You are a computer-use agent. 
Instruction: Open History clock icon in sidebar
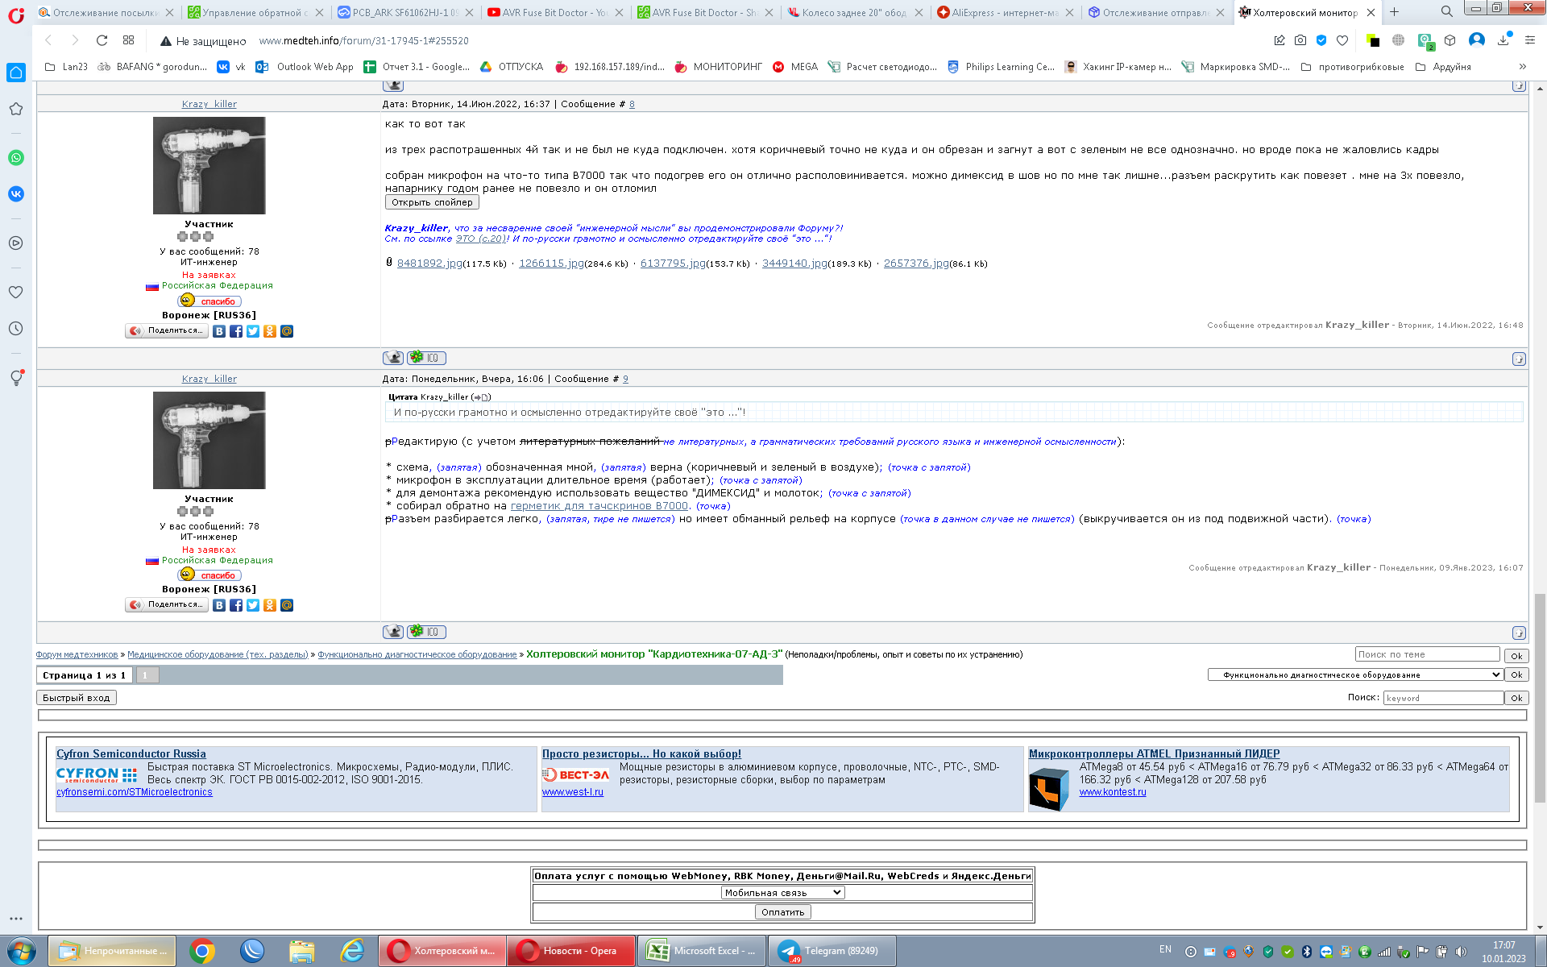16,329
